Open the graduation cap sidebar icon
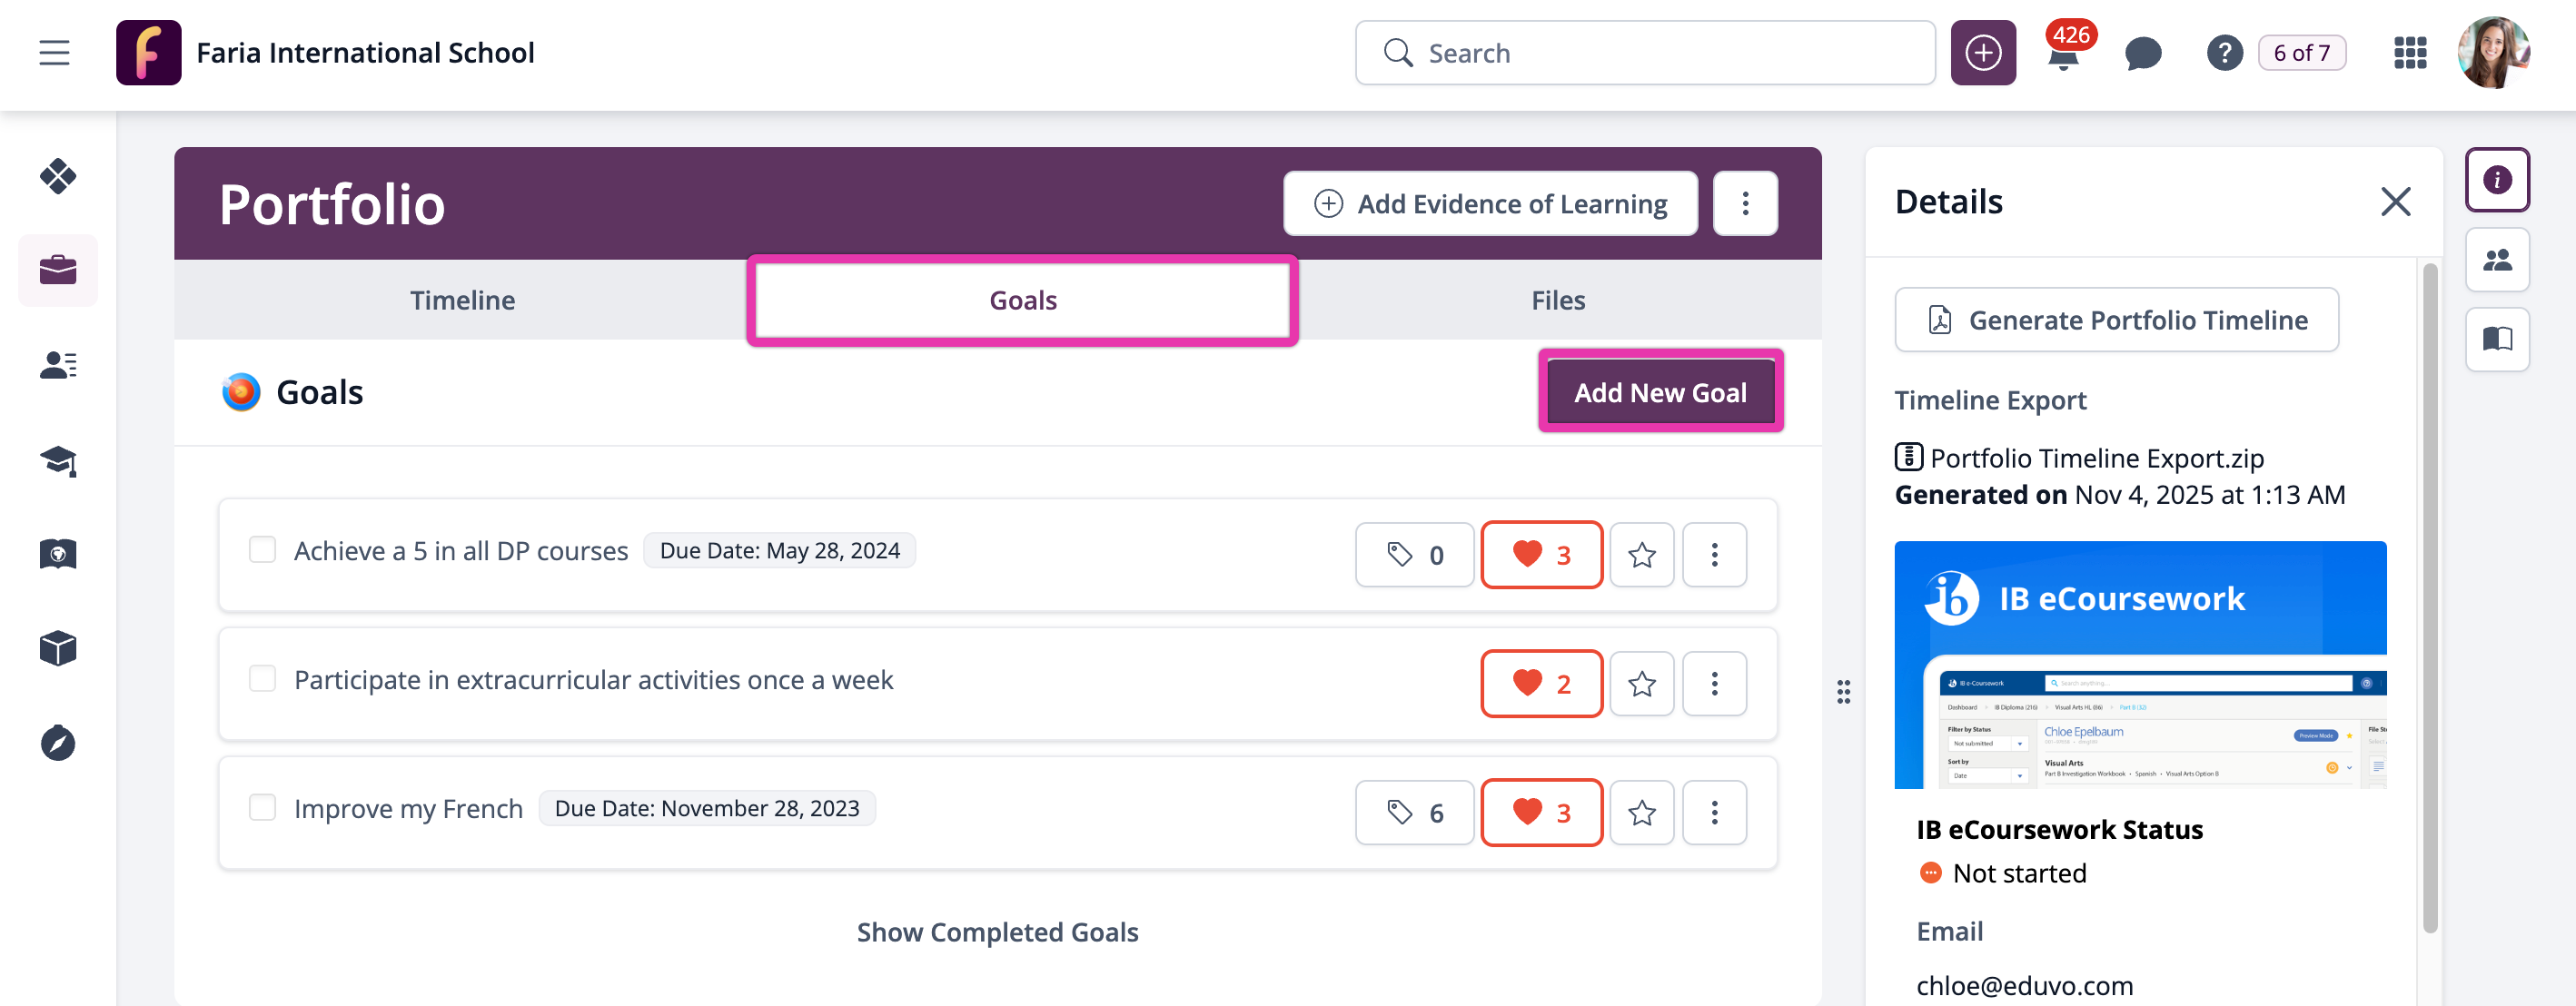Viewport: 2576px width, 1006px height. pyautogui.click(x=58, y=460)
